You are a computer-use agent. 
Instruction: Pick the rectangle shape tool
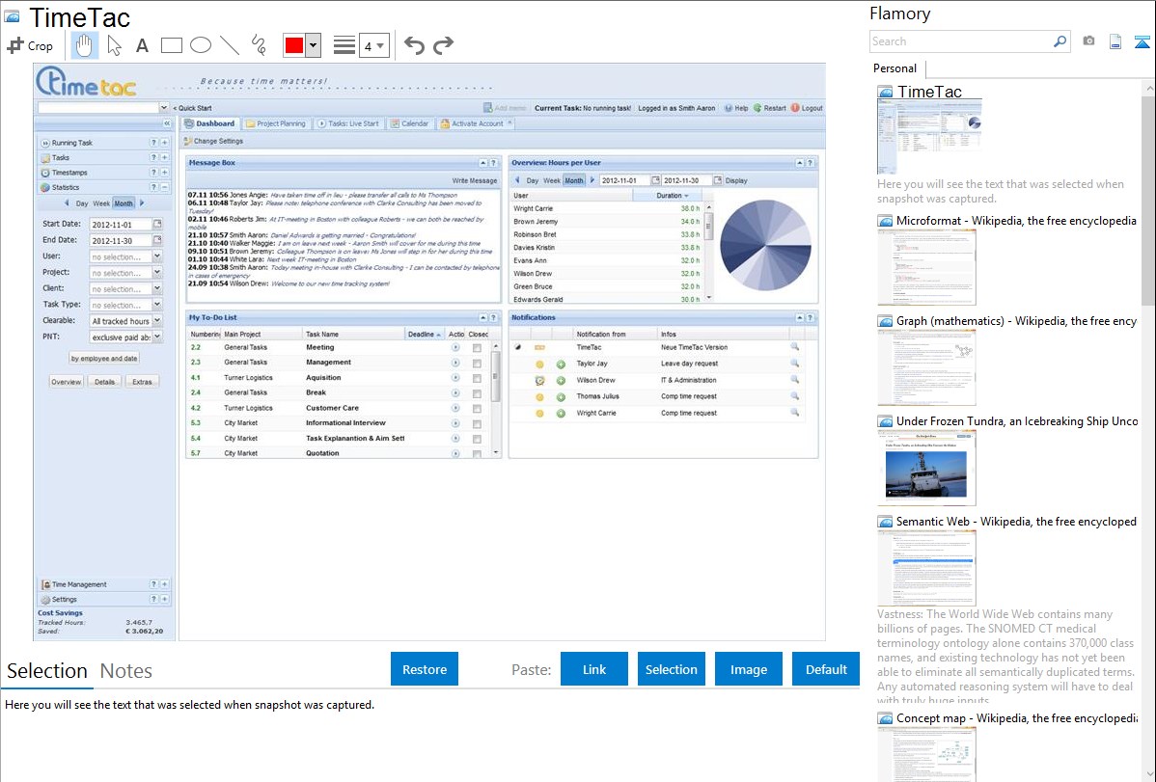pos(171,45)
